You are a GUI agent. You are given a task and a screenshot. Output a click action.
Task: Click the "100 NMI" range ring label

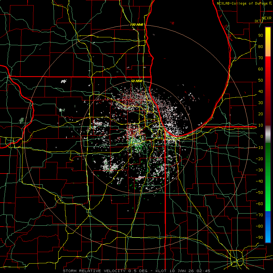click(x=136, y=25)
